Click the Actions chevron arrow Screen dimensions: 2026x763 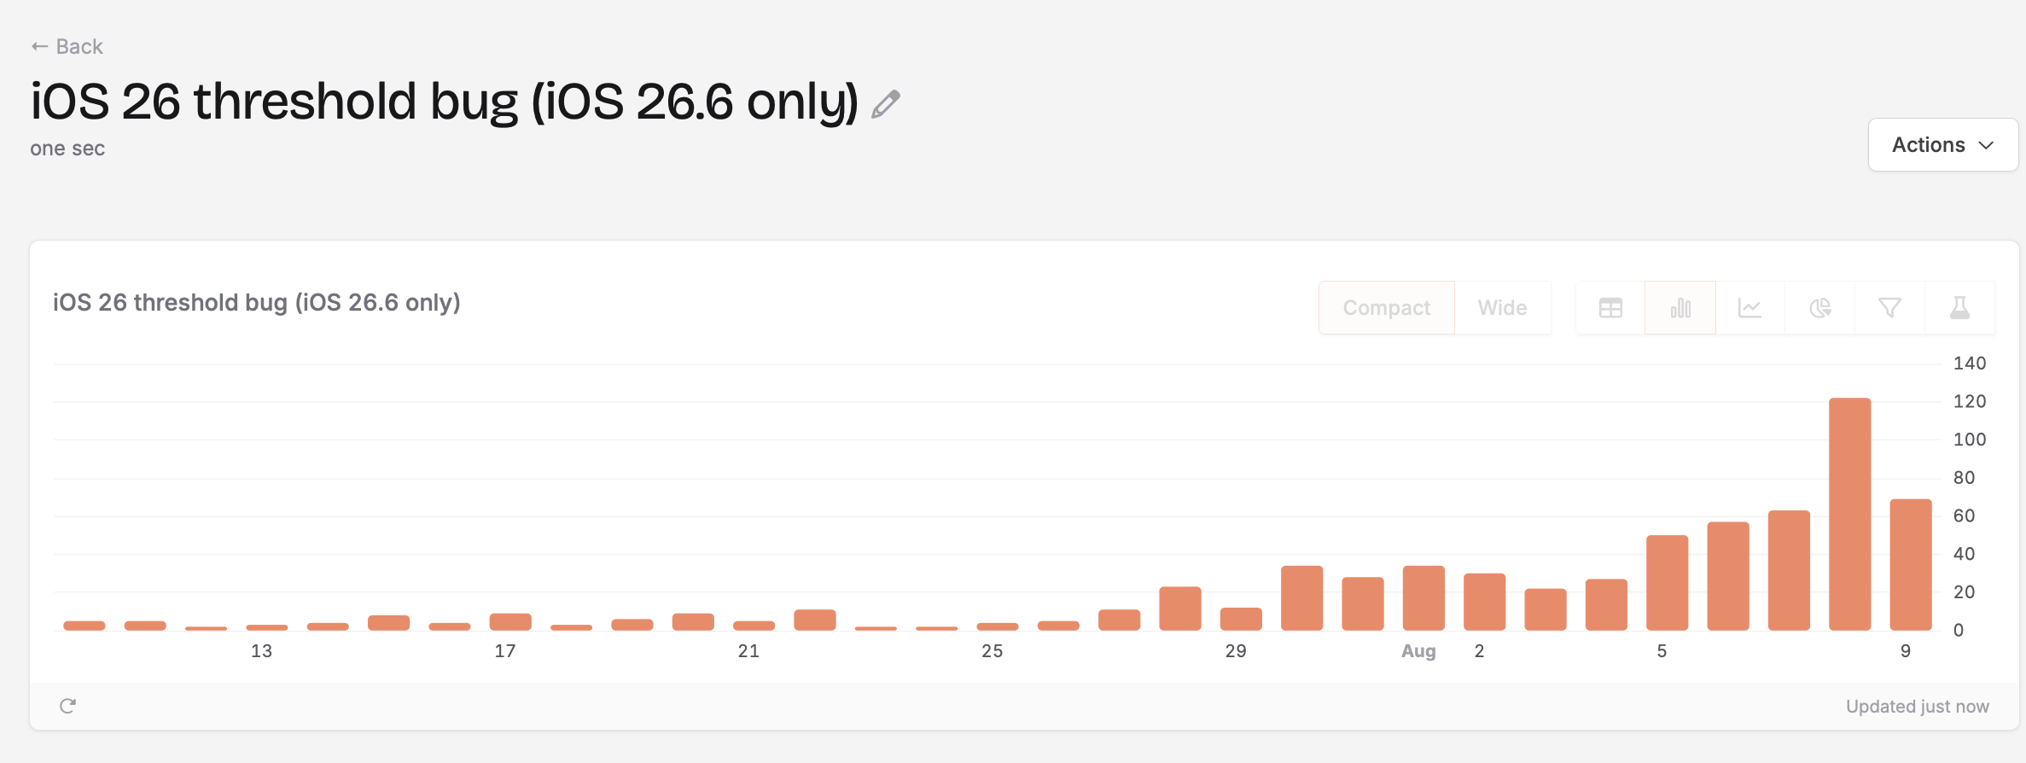click(x=1987, y=146)
